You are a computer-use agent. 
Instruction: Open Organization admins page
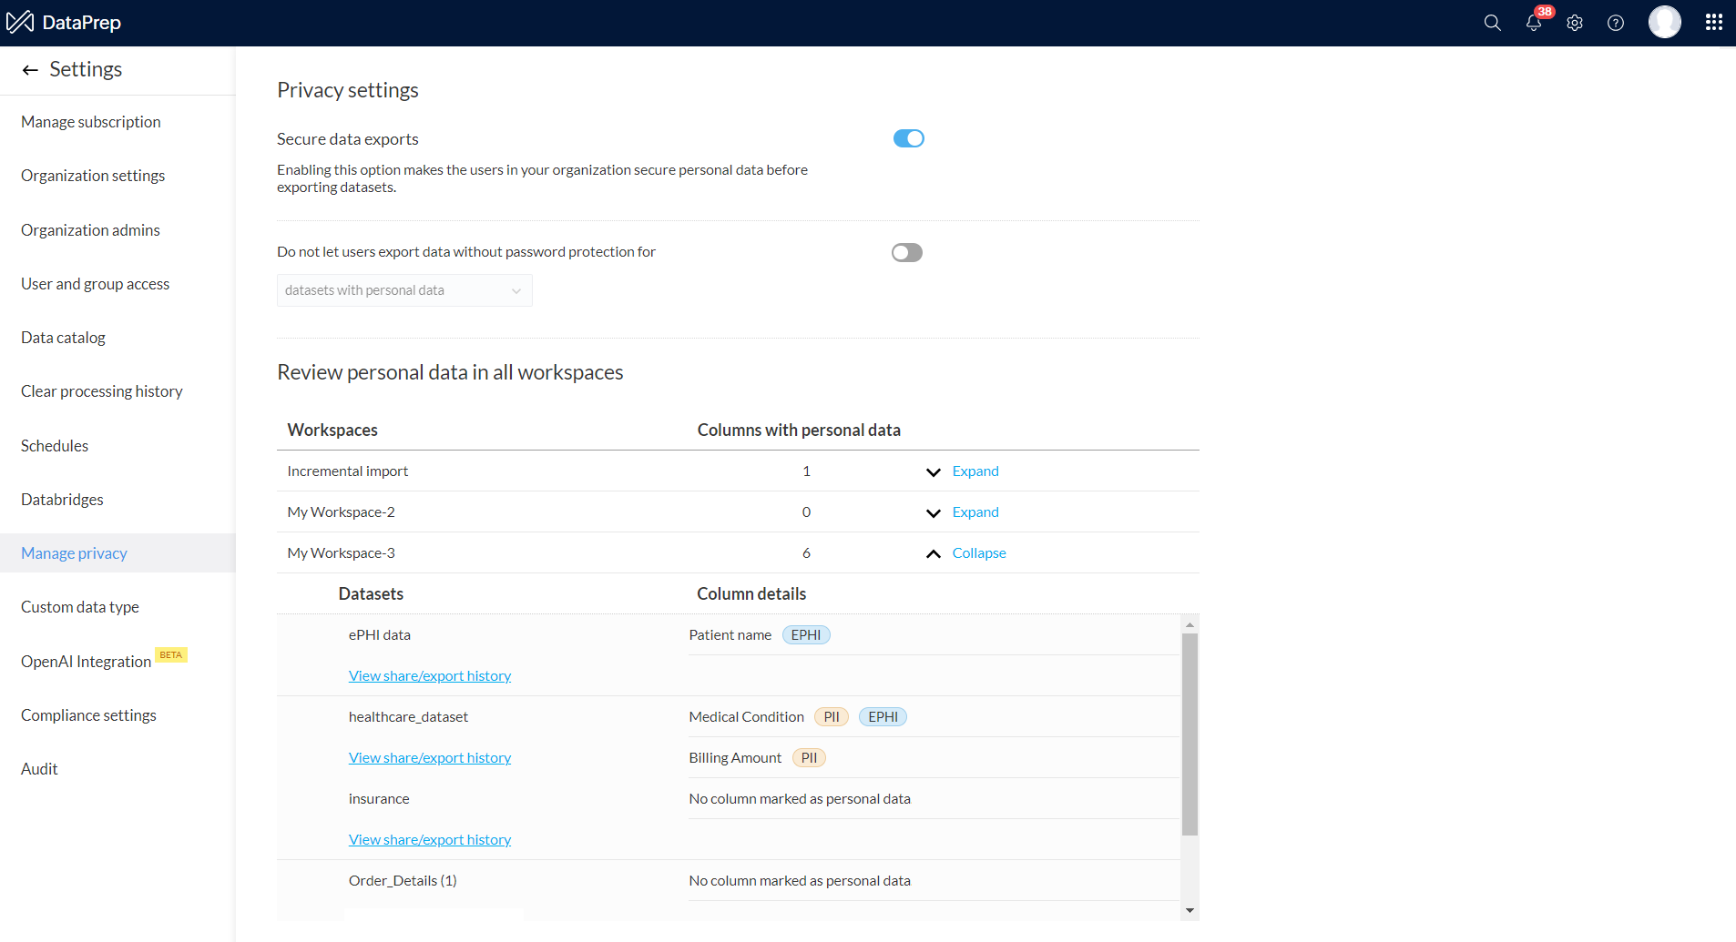(90, 230)
